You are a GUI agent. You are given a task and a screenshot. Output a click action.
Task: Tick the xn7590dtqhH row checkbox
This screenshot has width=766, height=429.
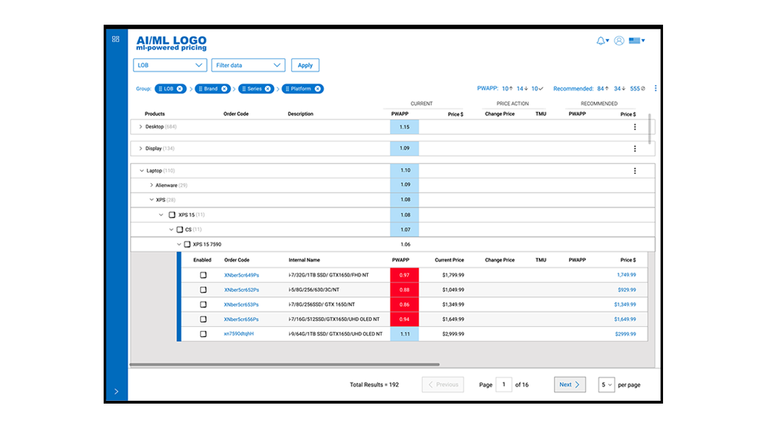(x=203, y=334)
